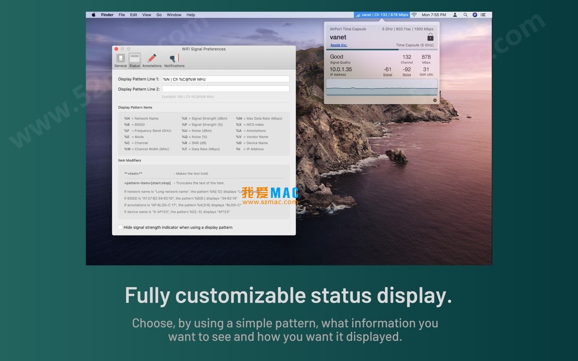Click the signal history graph
This screenshot has width=578, height=361.
coord(381,88)
